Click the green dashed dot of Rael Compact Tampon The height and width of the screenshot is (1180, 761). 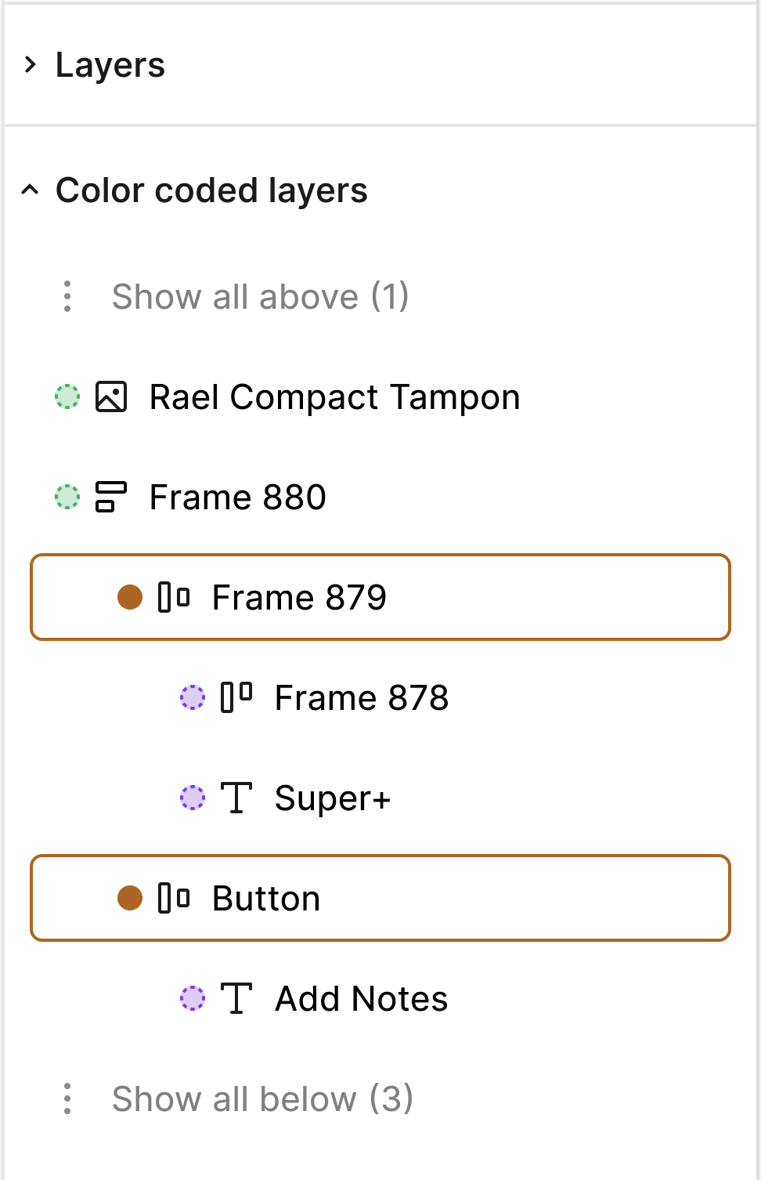point(67,396)
